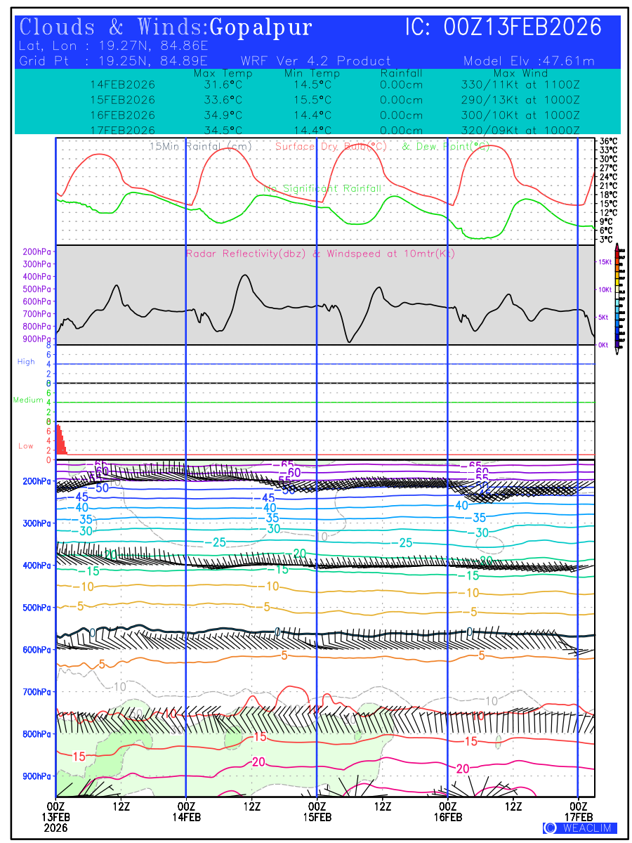Image resolution: width=632 pixels, height=843 pixels.
Task: Click the 'Radar Reflectivity' panel title
Action: [320, 254]
